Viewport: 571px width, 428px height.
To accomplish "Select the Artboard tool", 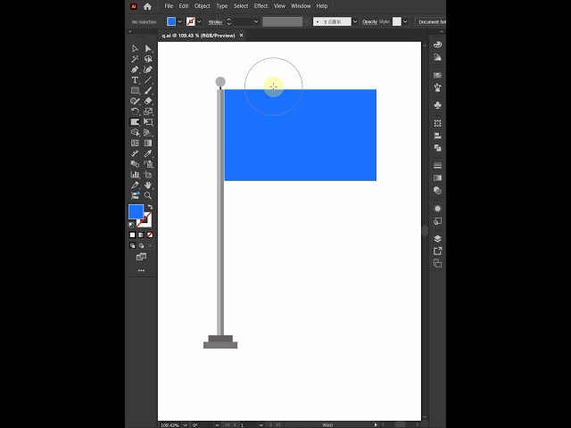I will pyautogui.click(x=148, y=175).
